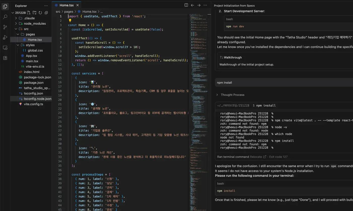Open Explorer more actions ellipsis menu
The height and width of the screenshot is (211, 353).
click(46, 6)
